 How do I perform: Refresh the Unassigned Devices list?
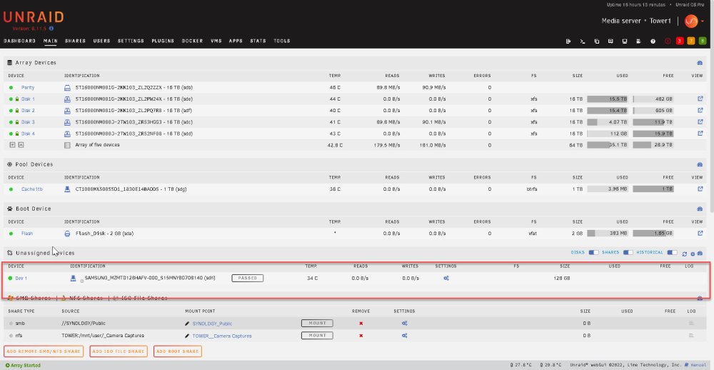click(685, 254)
